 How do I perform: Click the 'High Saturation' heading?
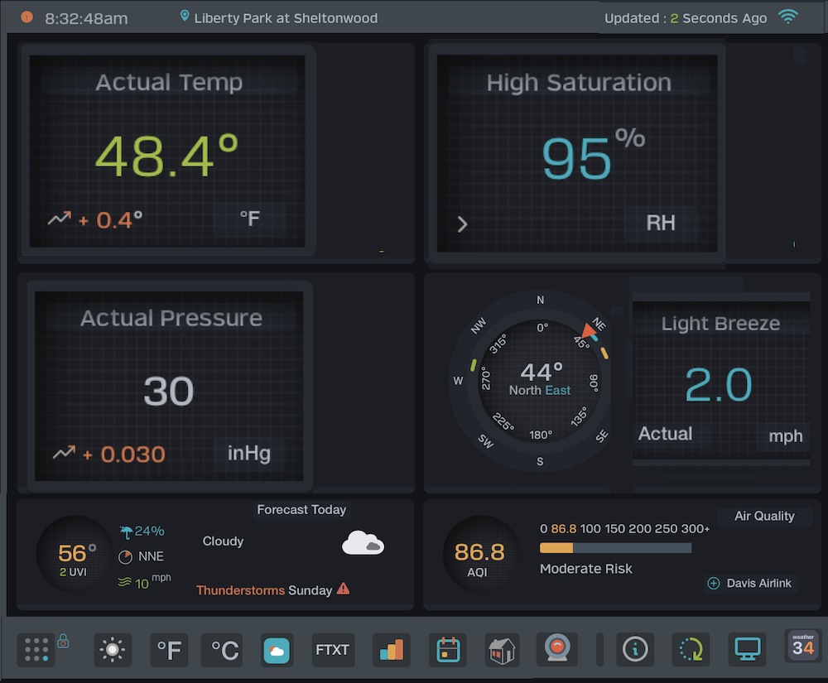[579, 83]
